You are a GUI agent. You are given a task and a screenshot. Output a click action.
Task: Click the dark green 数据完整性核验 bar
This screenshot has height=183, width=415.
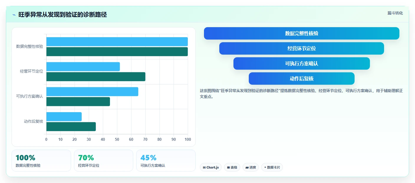point(117,52)
